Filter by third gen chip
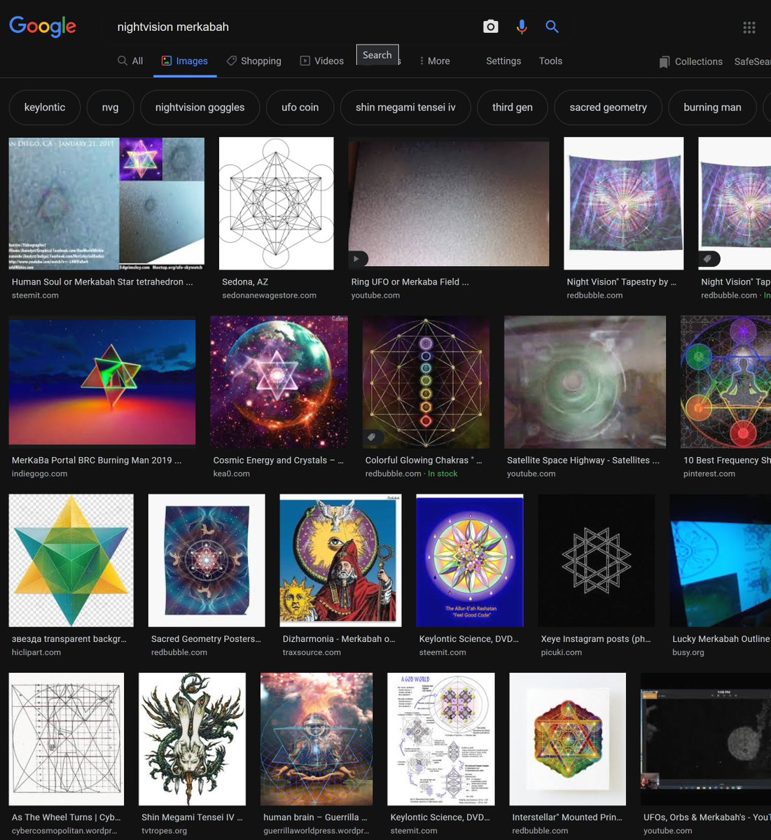Viewport: 771px width, 840px height. [512, 107]
